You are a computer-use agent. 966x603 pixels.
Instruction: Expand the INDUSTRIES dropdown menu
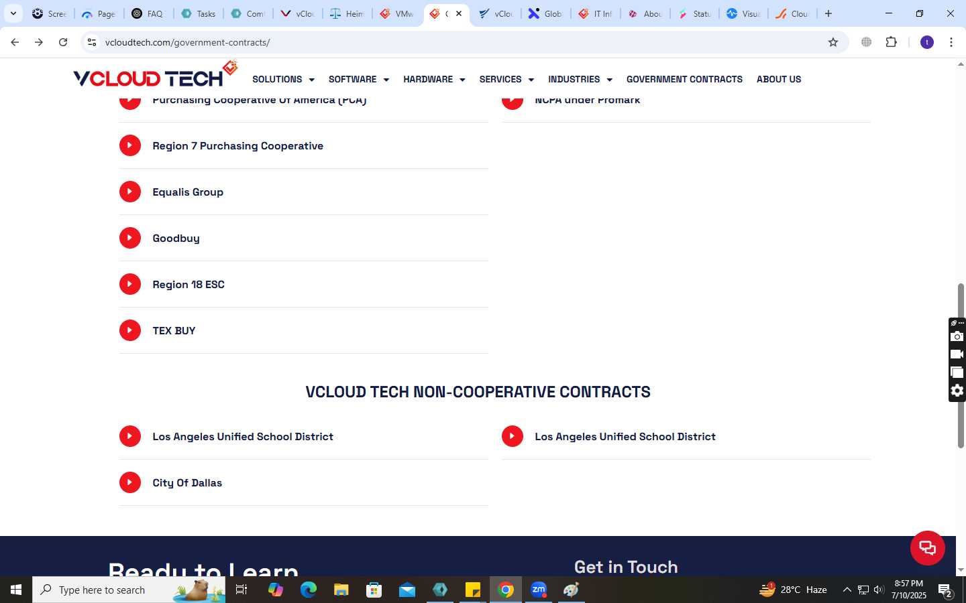pos(580,79)
